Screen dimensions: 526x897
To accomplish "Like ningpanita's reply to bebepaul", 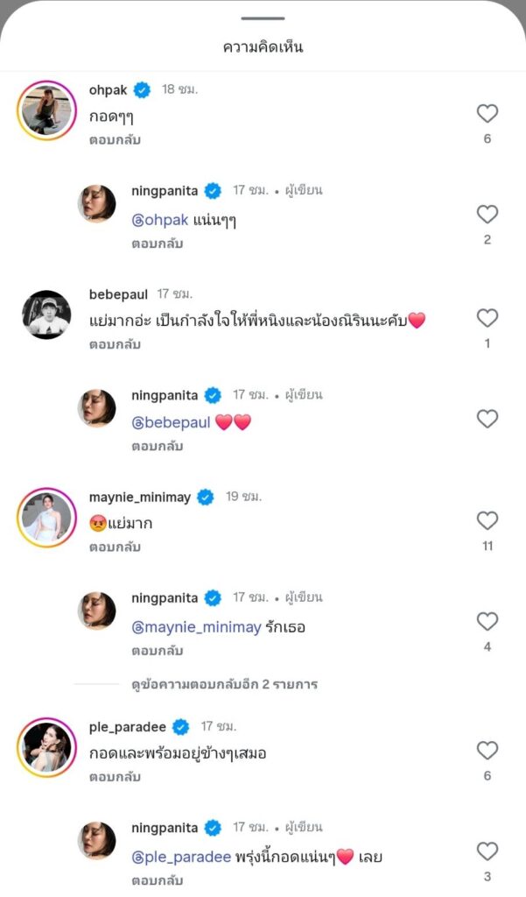I will pyautogui.click(x=487, y=419).
